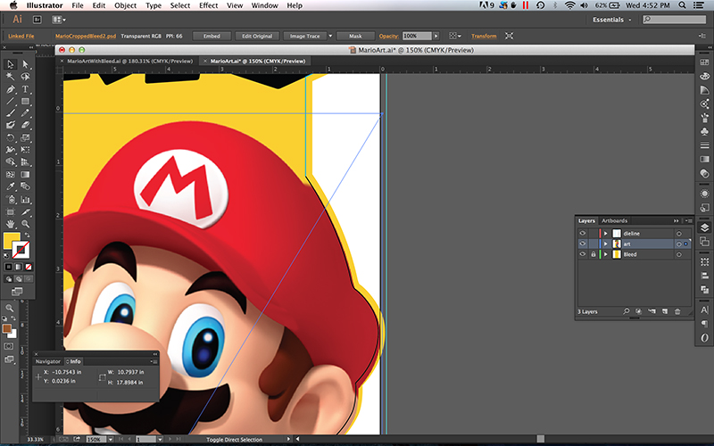Click Create New Layer icon in Layers panel

pos(665,311)
